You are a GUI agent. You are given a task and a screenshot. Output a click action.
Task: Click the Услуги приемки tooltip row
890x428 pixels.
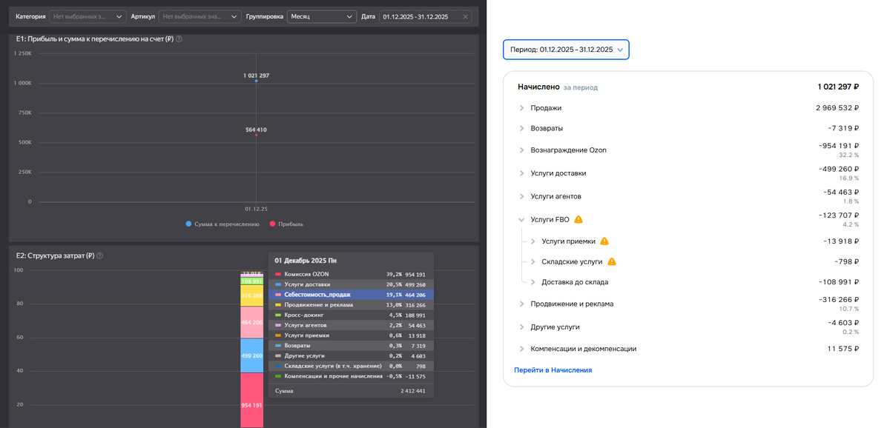[x=352, y=335]
